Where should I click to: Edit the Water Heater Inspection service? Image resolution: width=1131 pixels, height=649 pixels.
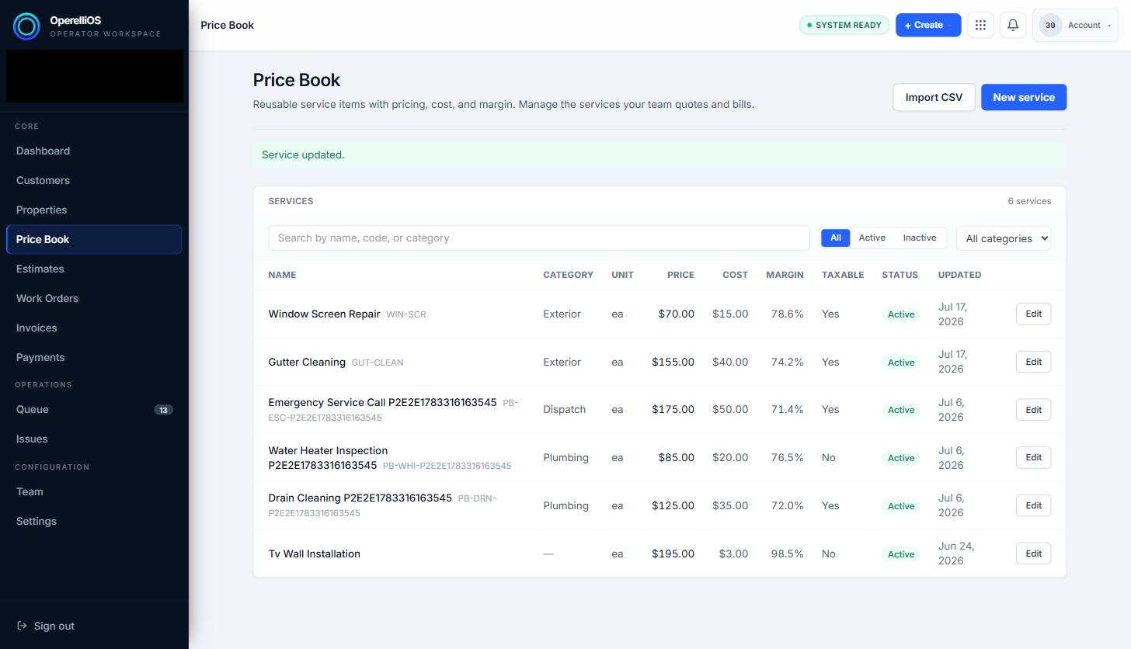[x=1033, y=457]
